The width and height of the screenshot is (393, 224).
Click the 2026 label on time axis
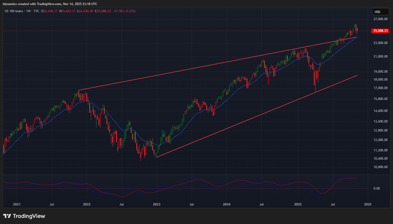(368, 204)
